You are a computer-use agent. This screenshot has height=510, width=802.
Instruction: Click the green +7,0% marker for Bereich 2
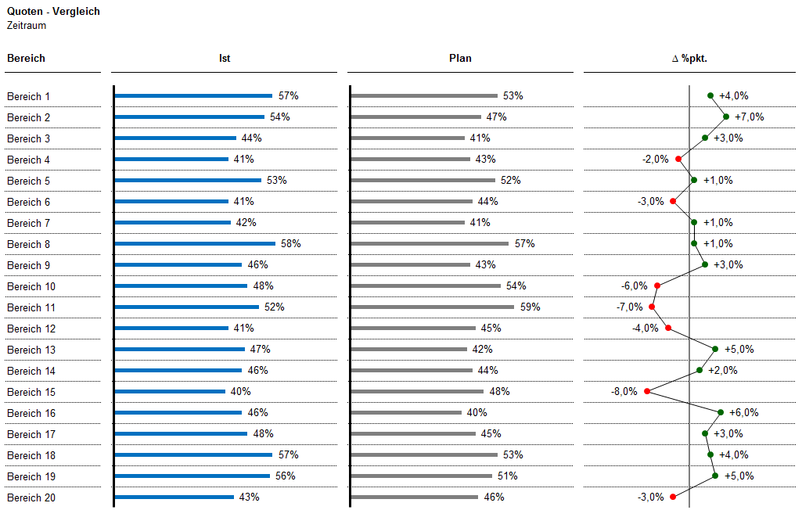point(726,117)
